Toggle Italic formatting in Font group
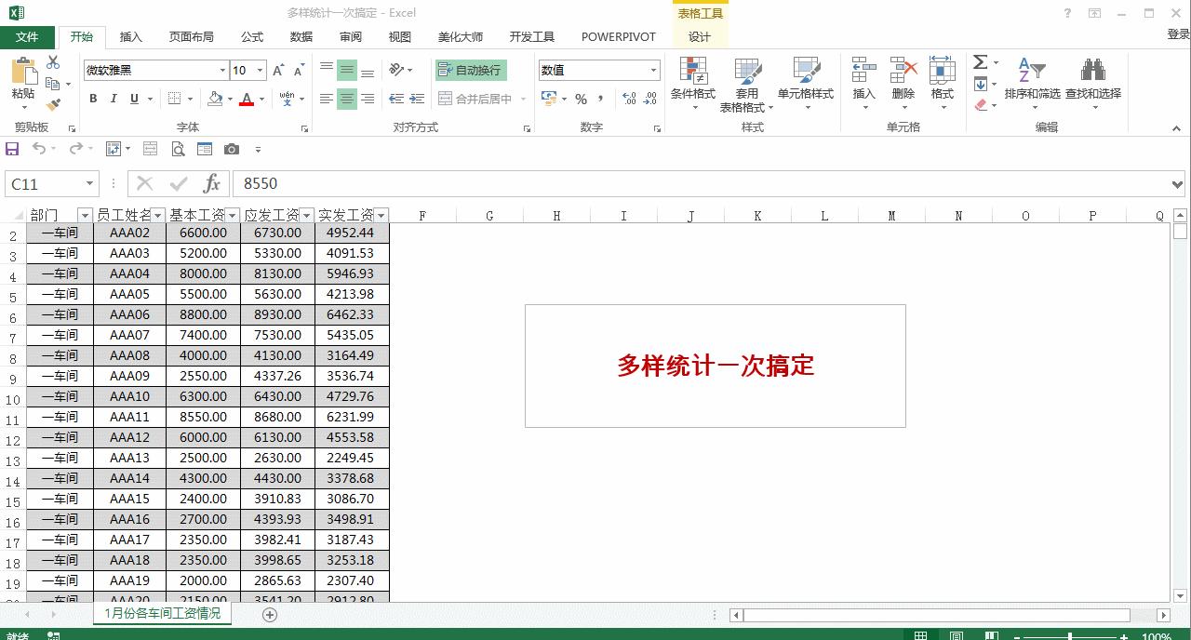The image size is (1191, 640). 112,98
